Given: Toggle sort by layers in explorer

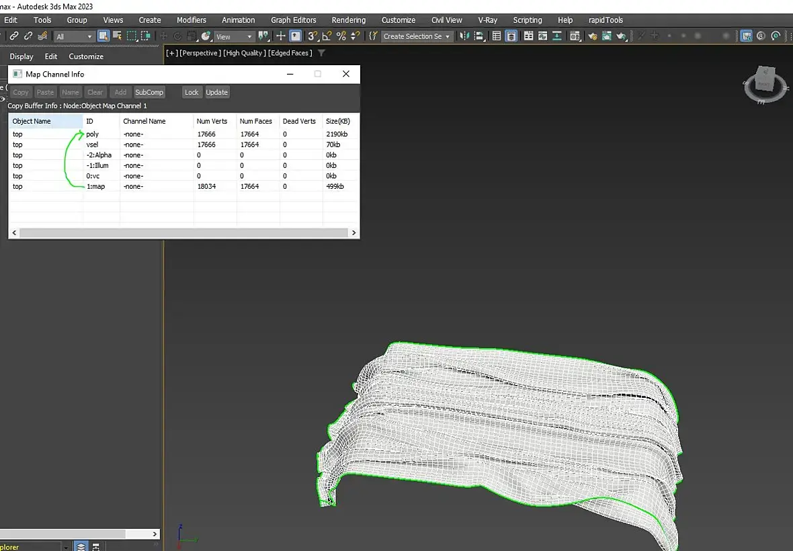Looking at the screenshot, I should (81, 546).
